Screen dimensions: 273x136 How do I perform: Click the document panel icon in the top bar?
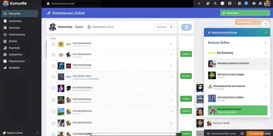pyautogui.click(x=240, y=3)
